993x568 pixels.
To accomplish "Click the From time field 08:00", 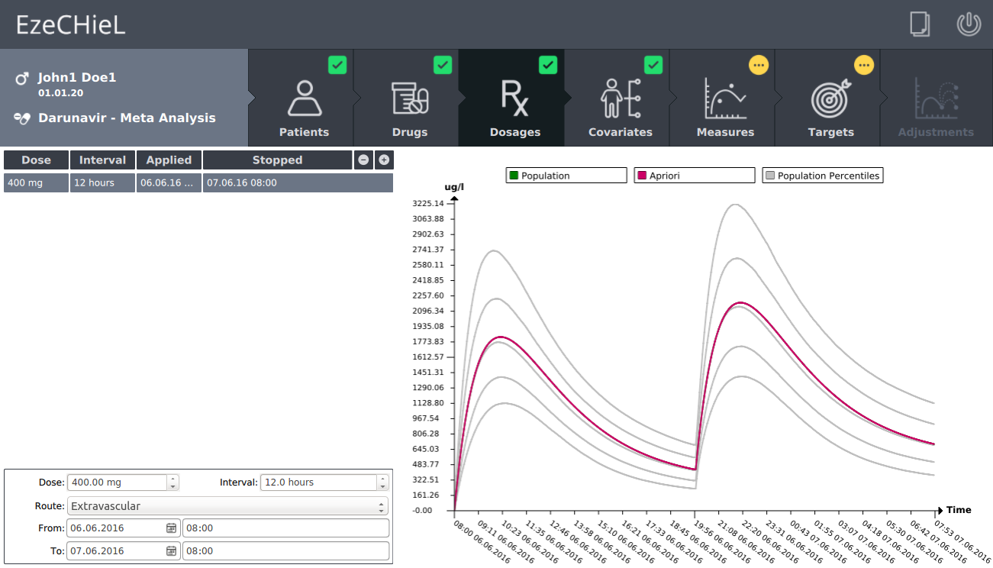I will point(285,528).
